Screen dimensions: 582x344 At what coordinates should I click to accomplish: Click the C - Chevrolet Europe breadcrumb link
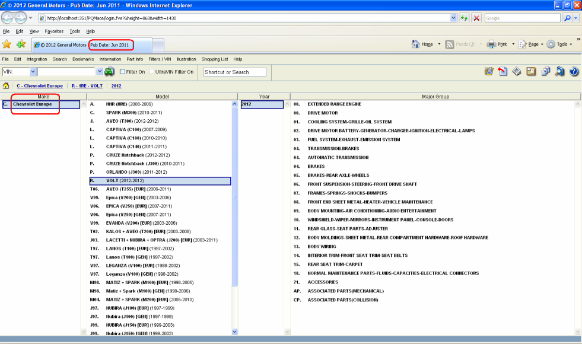[x=40, y=86]
